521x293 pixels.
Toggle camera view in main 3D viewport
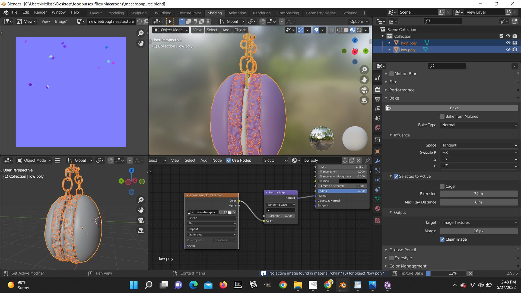point(364,90)
